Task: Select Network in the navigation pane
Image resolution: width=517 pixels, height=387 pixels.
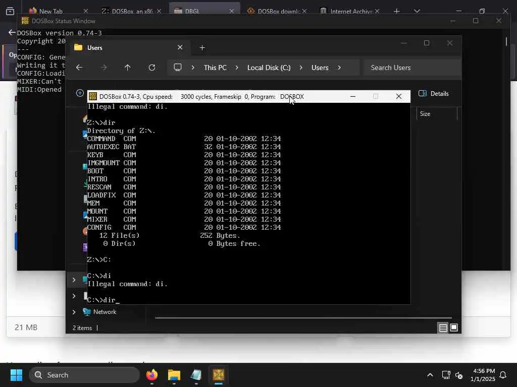Action: click(105, 311)
